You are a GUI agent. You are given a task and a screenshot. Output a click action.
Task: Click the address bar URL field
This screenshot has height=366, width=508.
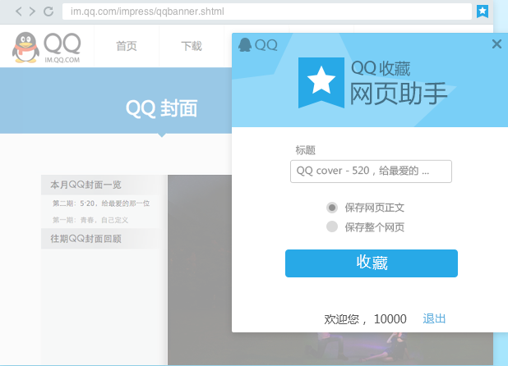[x=266, y=11]
